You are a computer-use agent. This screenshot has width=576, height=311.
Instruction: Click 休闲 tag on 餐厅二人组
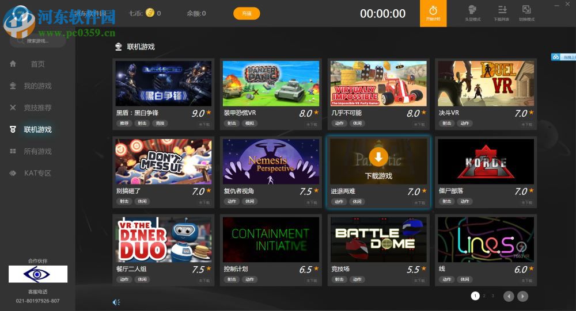(142, 279)
